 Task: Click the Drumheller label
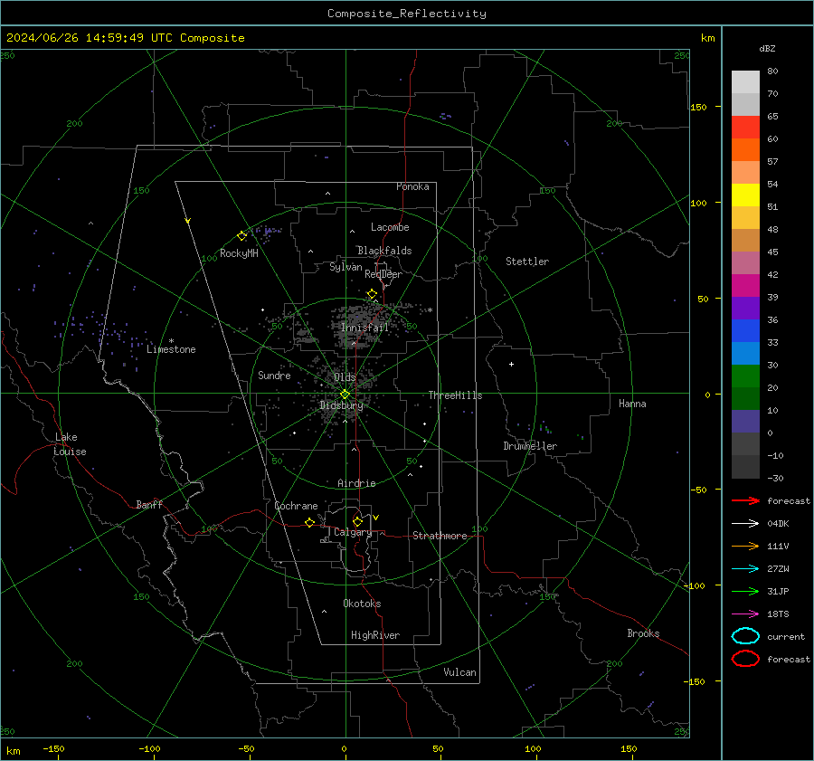pos(530,446)
